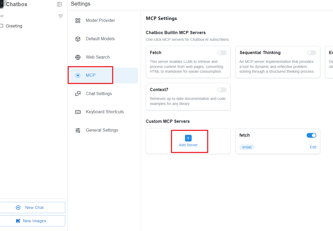
Task: Click the MCP Settings heading
Action: coord(161,18)
